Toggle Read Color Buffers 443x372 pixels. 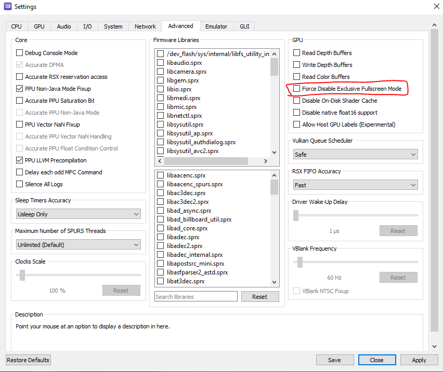point(297,77)
